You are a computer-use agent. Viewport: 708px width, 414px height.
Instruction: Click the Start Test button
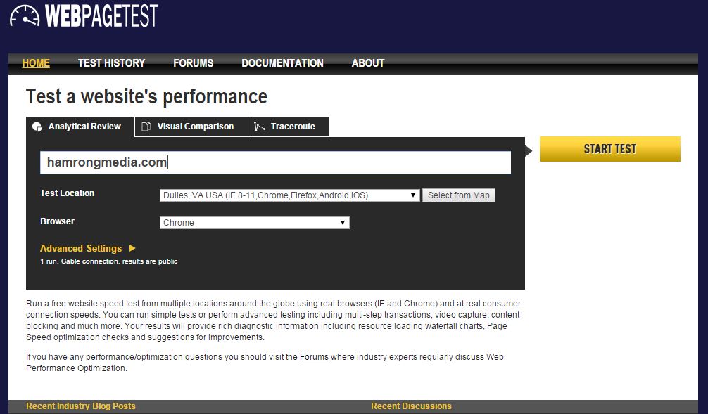click(610, 149)
